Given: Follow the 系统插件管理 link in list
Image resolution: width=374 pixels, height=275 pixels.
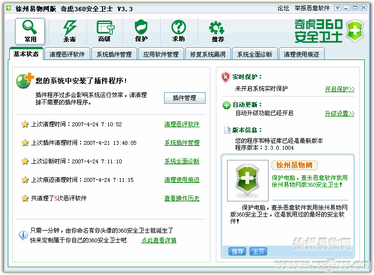Looking at the screenshot, I should [x=182, y=142].
